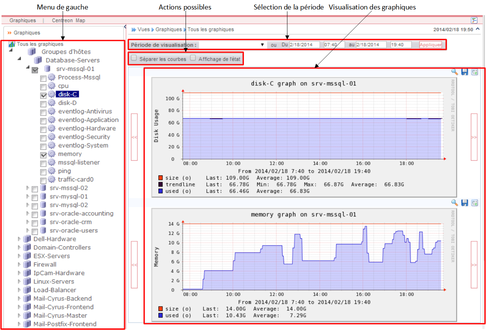Viewport: 486px width, 330px height.
Task: Click the gear icon beside traffic-card0
Action: click(52, 180)
